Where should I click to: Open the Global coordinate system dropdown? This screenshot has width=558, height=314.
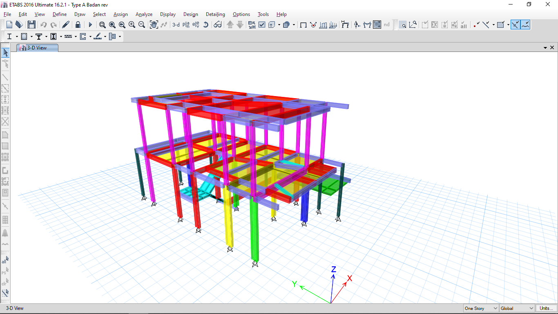517,308
